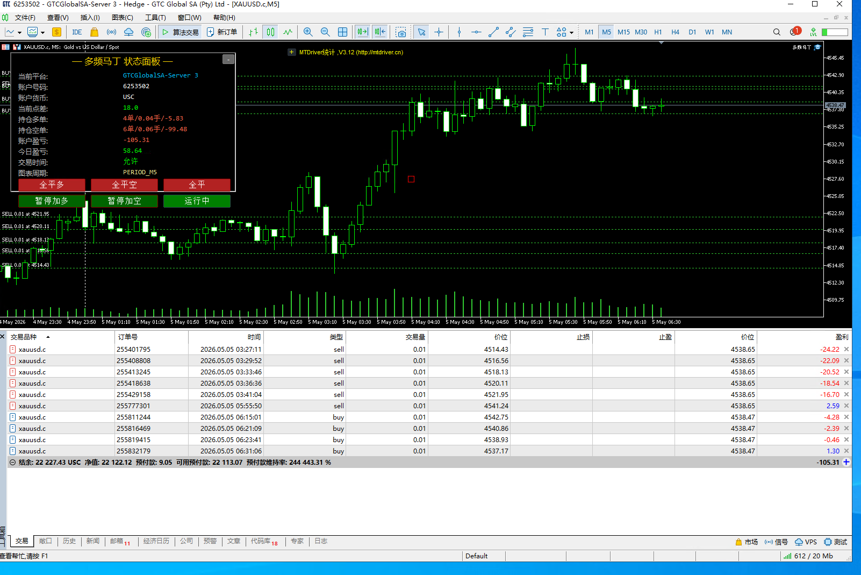The width and height of the screenshot is (861, 575).
Task: Click the red 全平空 button
Action: [x=124, y=185]
